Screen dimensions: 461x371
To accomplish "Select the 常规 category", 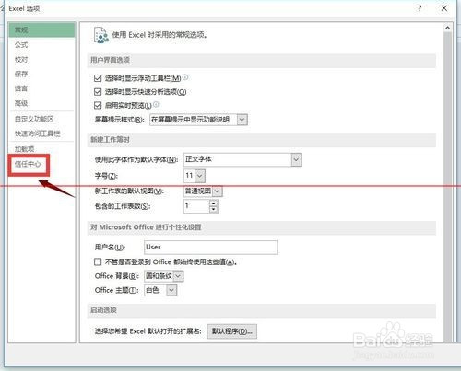I will tap(41, 29).
